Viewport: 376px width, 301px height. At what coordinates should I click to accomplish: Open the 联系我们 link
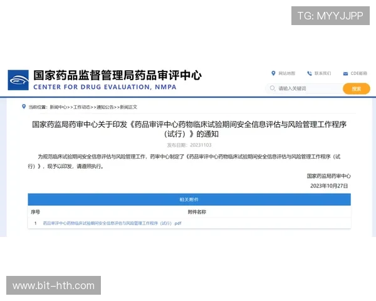coord(323,73)
